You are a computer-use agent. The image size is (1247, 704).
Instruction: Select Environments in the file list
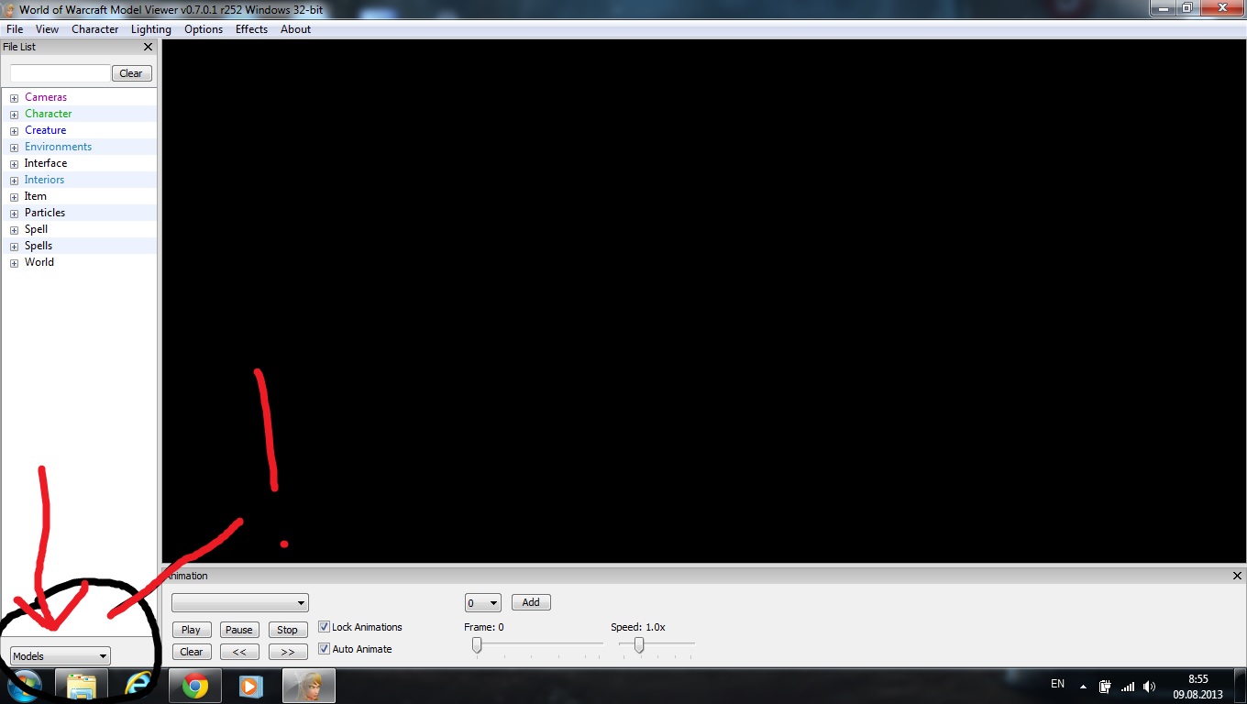[58, 147]
